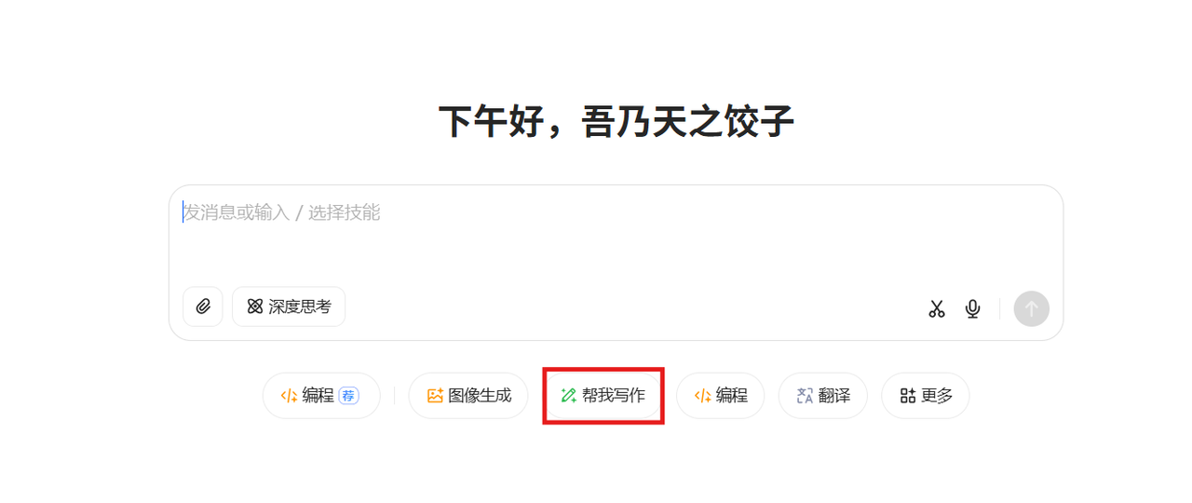This screenshot has height=503, width=1192.
Task: Click the paperclip attach file icon
Action: point(203,306)
